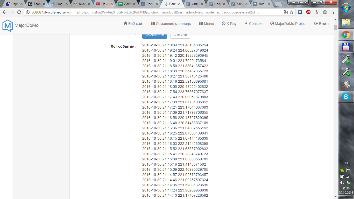Click the blue download-arrow extension icon
Image resolution: width=354 pixels, height=199 pixels.
click(x=300, y=12)
